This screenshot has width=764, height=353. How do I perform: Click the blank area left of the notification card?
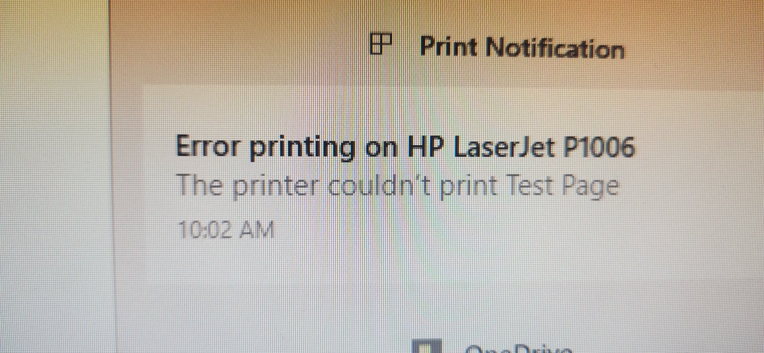click(x=56, y=179)
